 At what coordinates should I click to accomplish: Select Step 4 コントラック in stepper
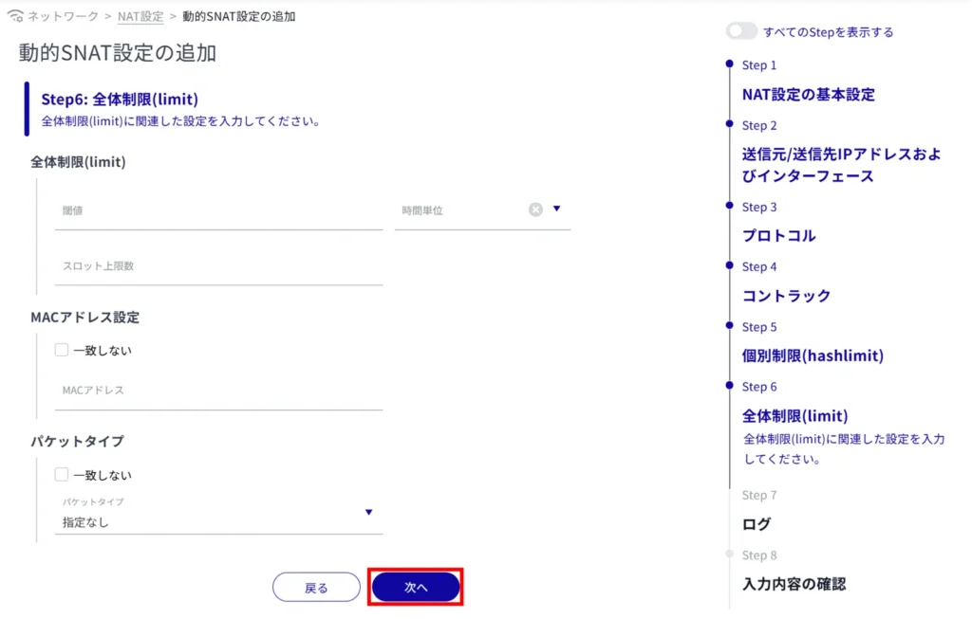[x=786, y=296]
